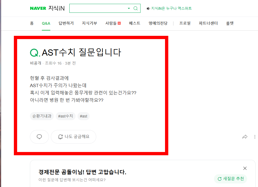
Task: Click the speech bubble comment button
Action: 39,137
